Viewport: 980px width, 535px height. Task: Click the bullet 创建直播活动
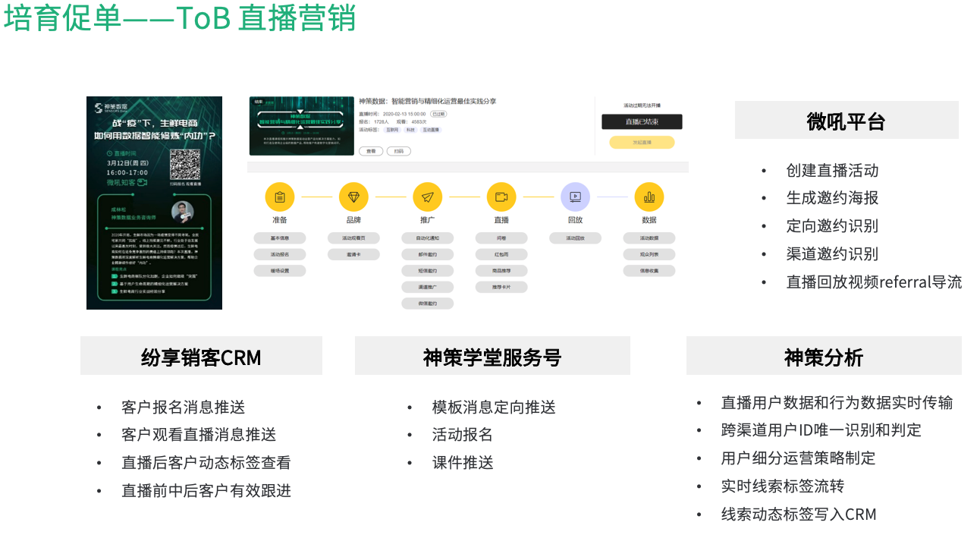click(x=833, y=170)
